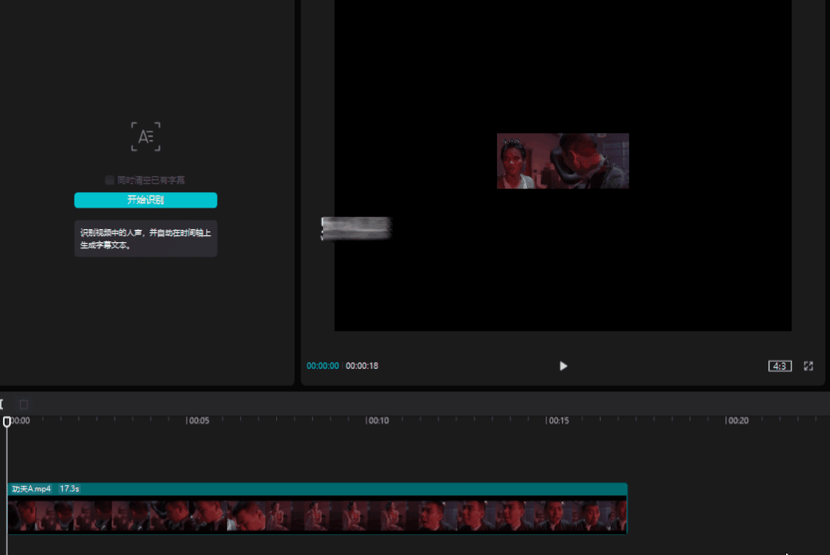
Task: Click the delete trash icon in timeline toolbar
Action: pos(23,405)
